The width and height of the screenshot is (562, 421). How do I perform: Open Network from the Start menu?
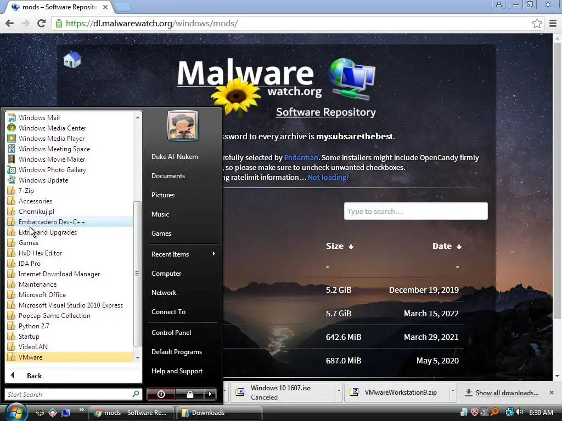coord(164,293)
